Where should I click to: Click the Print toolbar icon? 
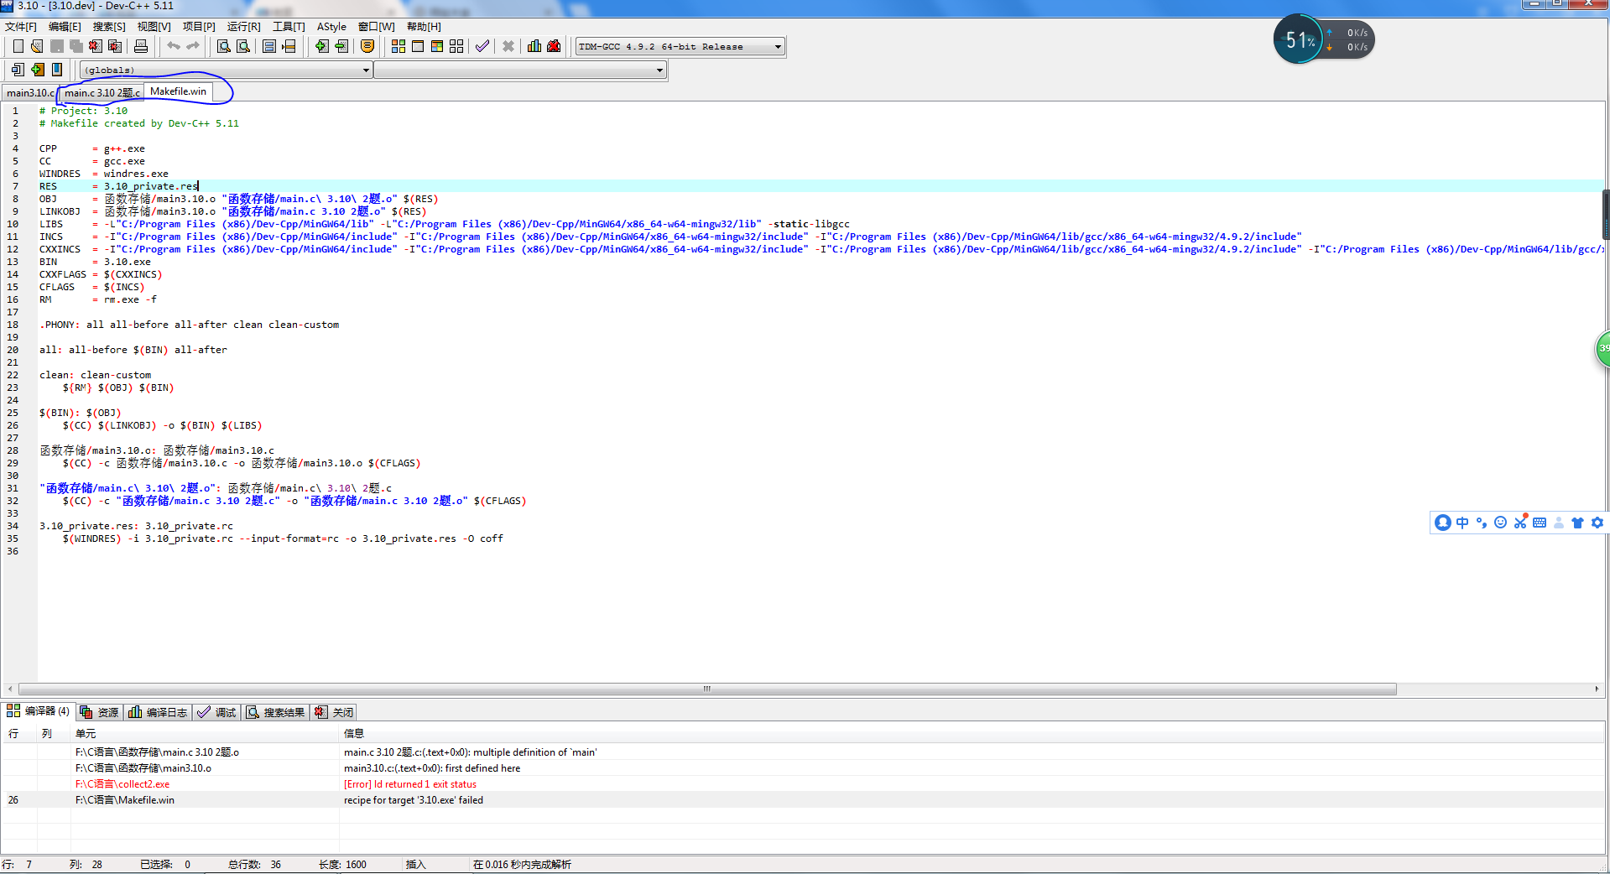click(141, 46)
